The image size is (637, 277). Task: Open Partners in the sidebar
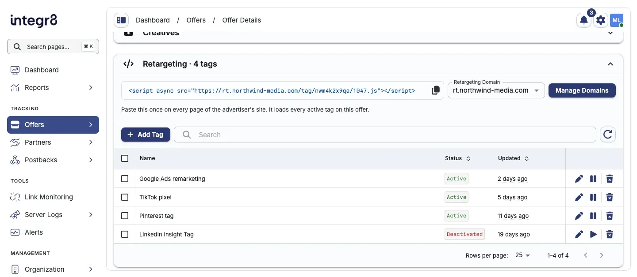[53, 142]
